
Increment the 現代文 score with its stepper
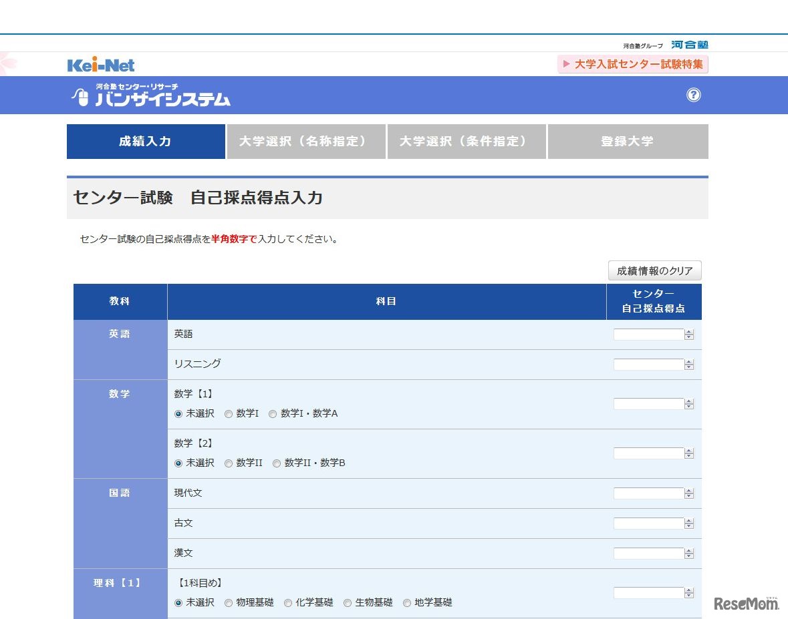click(x=688, y=490)
